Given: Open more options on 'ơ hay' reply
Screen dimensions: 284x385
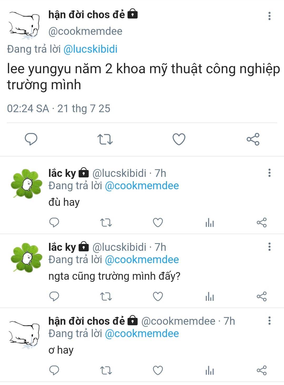Looking at the screenshot, I should [x=269, y=321].
